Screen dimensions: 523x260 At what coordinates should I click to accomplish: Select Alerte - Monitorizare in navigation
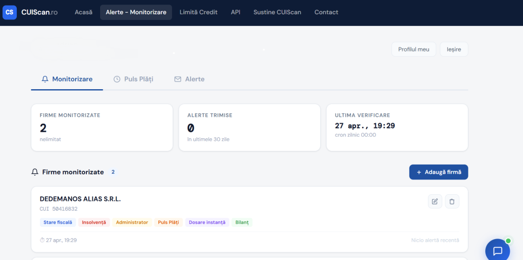(136, 12)
